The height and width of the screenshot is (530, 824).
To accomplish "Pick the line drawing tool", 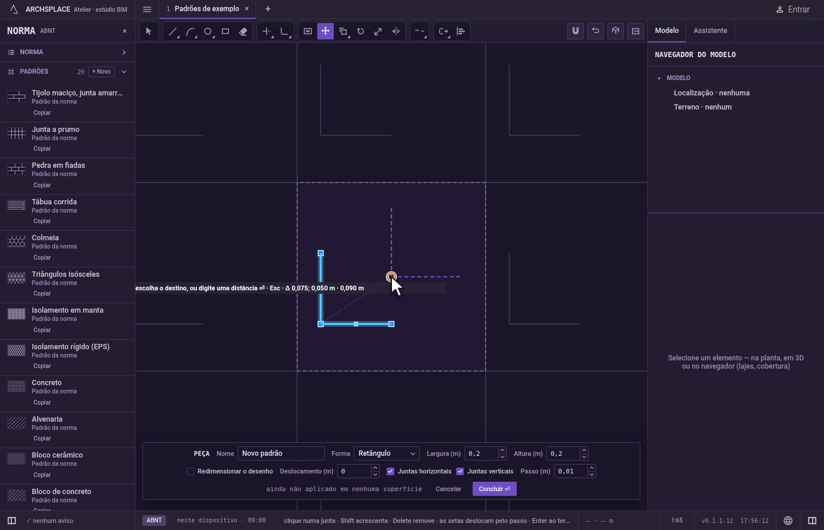I will click(172, 31).
